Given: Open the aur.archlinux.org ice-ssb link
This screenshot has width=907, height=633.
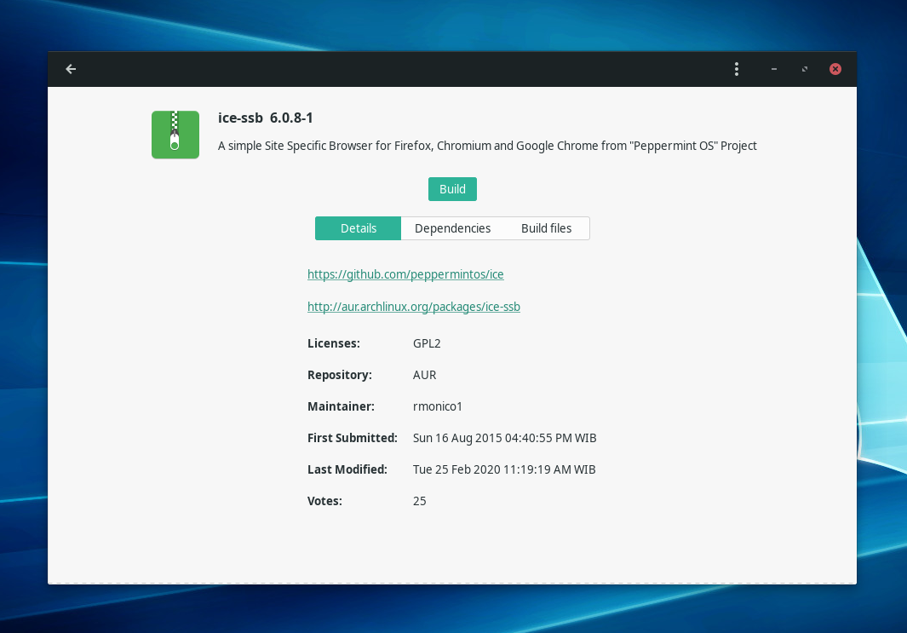Looking at the screenshot, I should click(414, 307).
